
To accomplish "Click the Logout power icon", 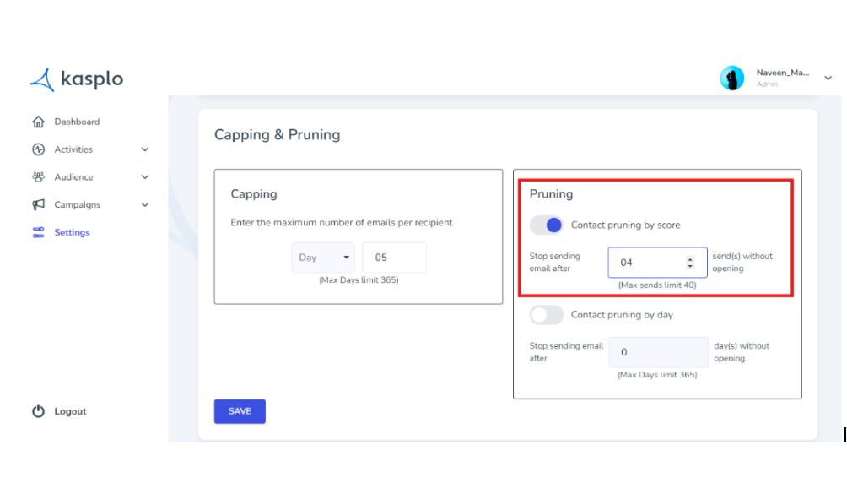I will coord(38,411).
